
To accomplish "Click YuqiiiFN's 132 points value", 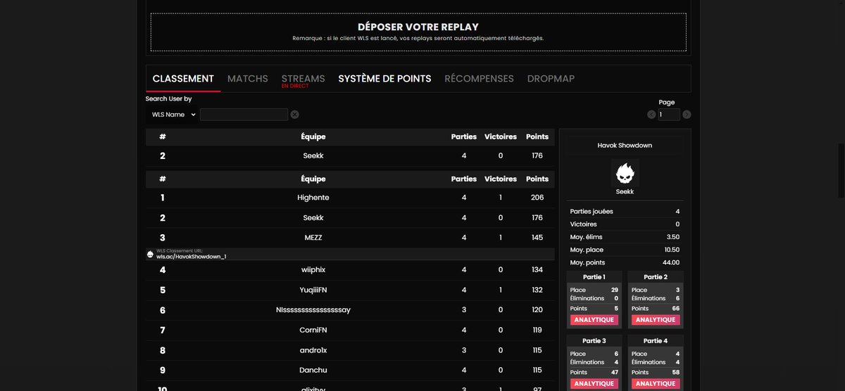I will (x=537, y=290).
